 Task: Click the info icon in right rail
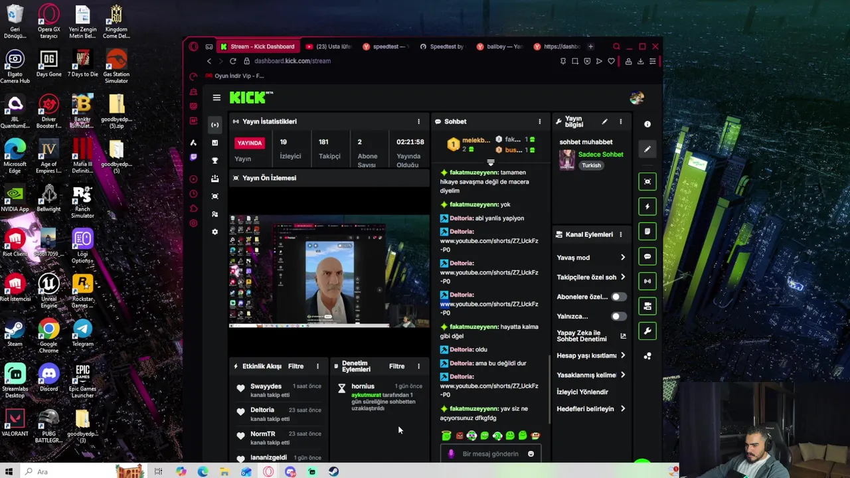tap(647, 124)
